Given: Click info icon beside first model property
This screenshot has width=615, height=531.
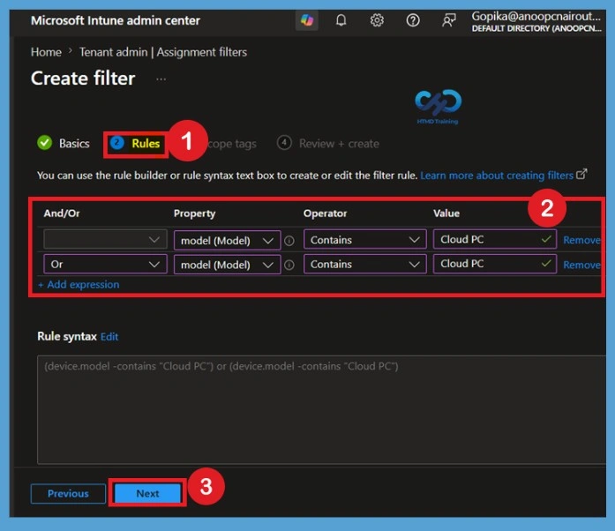Looking at the screenshot, I should 289,241.
